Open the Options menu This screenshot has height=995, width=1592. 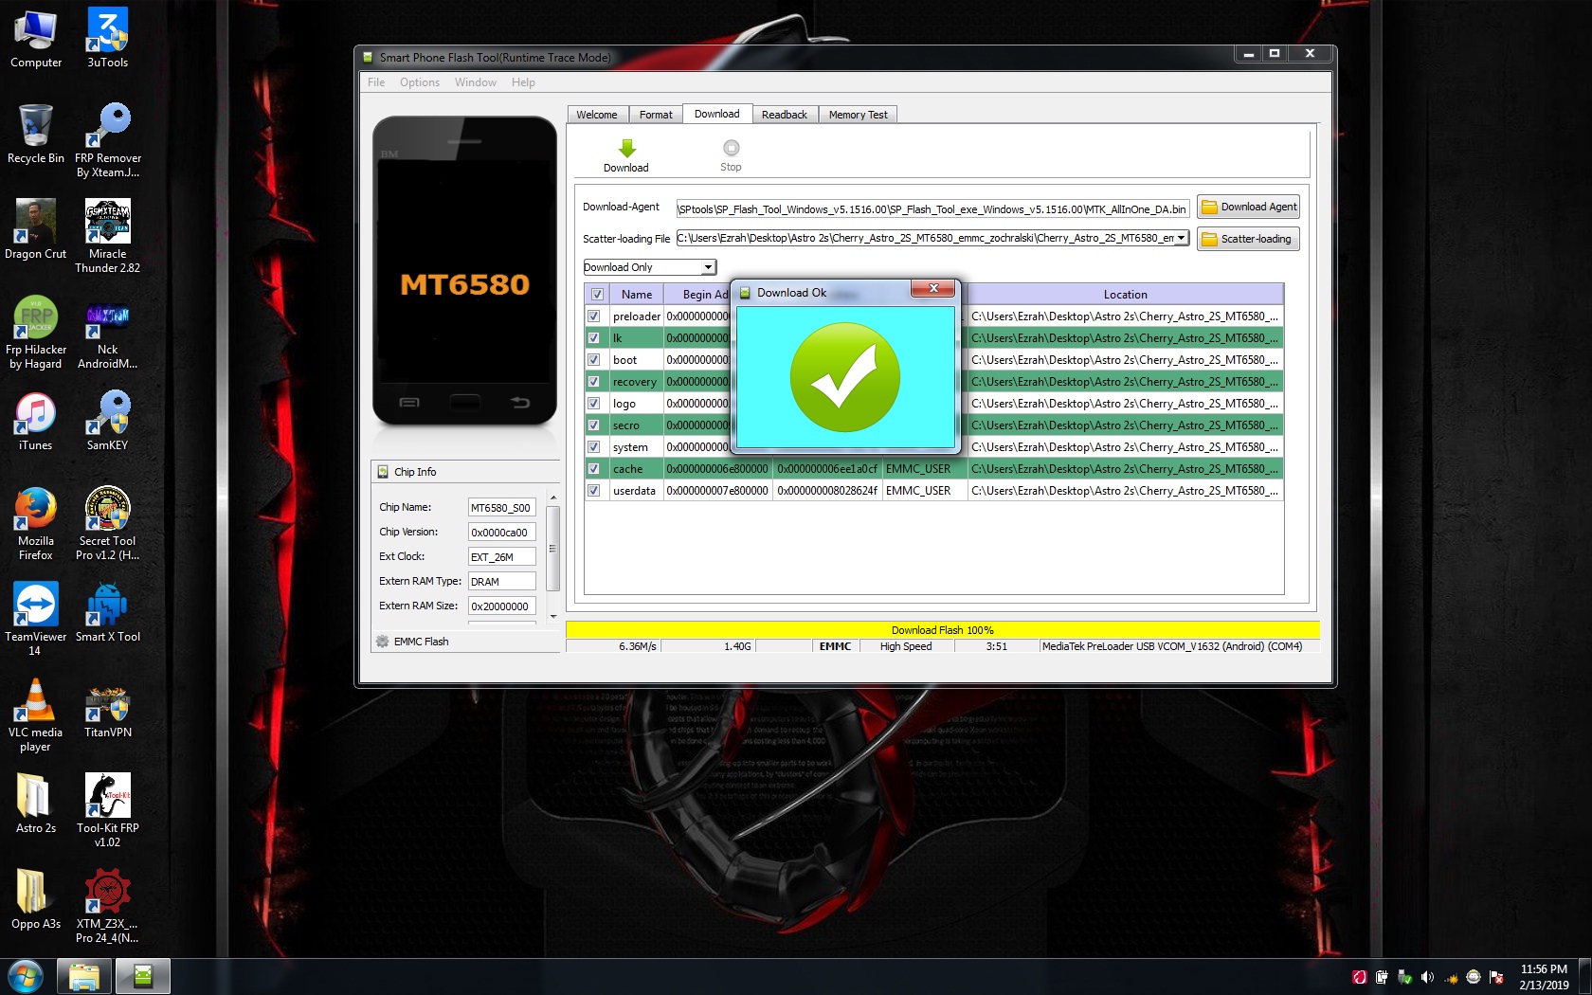tap(420, 82)
